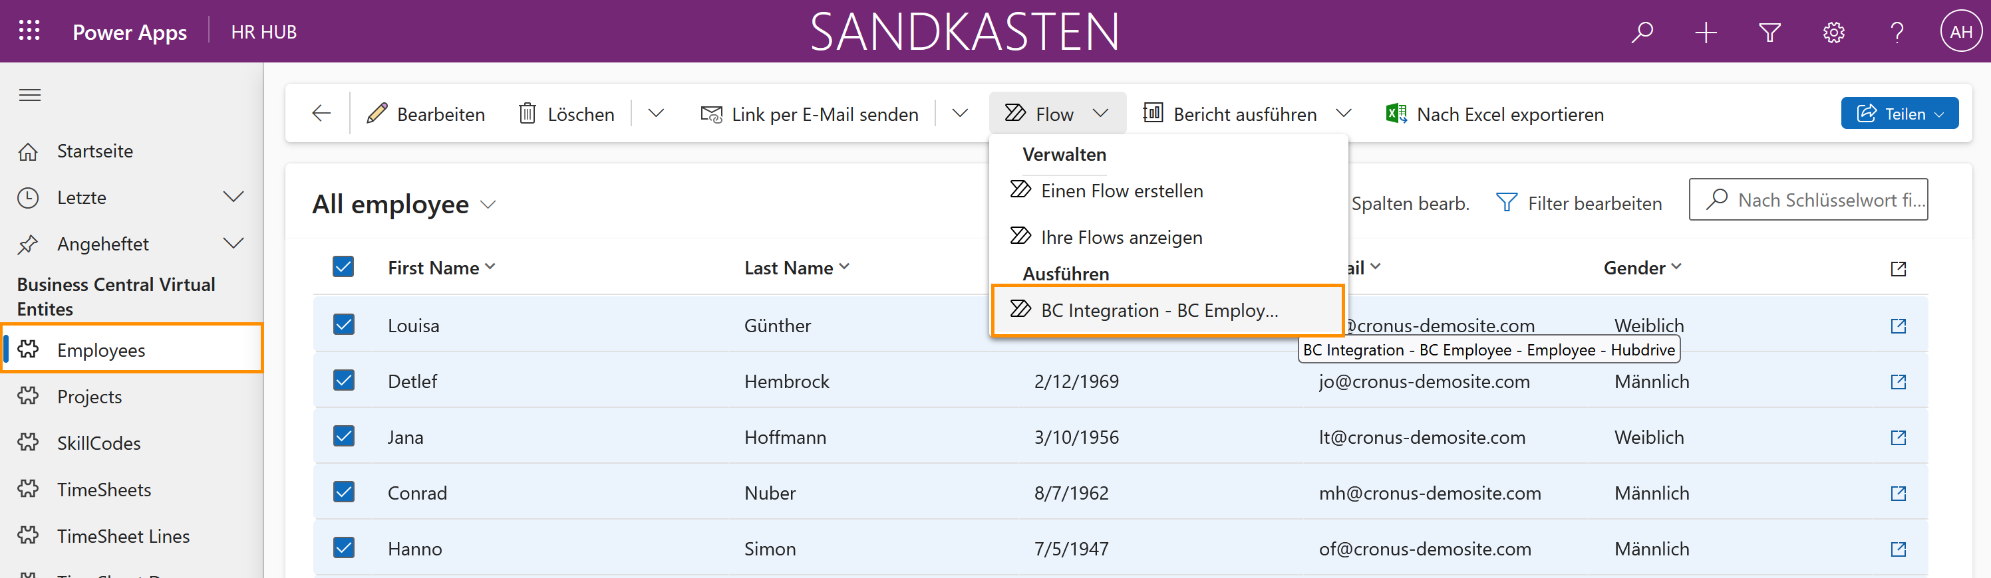1991x578 pixels.
Task: Open settings gear icon
Action: 1833,32
